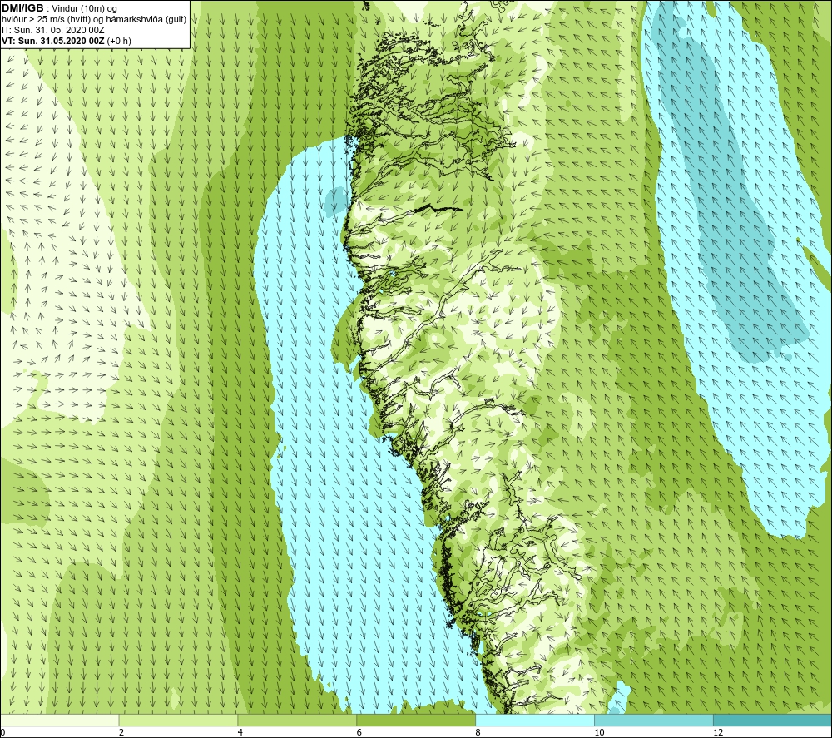The height and width of the screenshot is (738, 832).
Task: Click the legend scale label '0'
Action: pyautogui.click(x=2, y=732)
